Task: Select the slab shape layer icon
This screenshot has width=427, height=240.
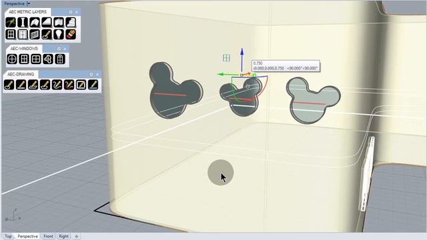Action: point(35,22)
